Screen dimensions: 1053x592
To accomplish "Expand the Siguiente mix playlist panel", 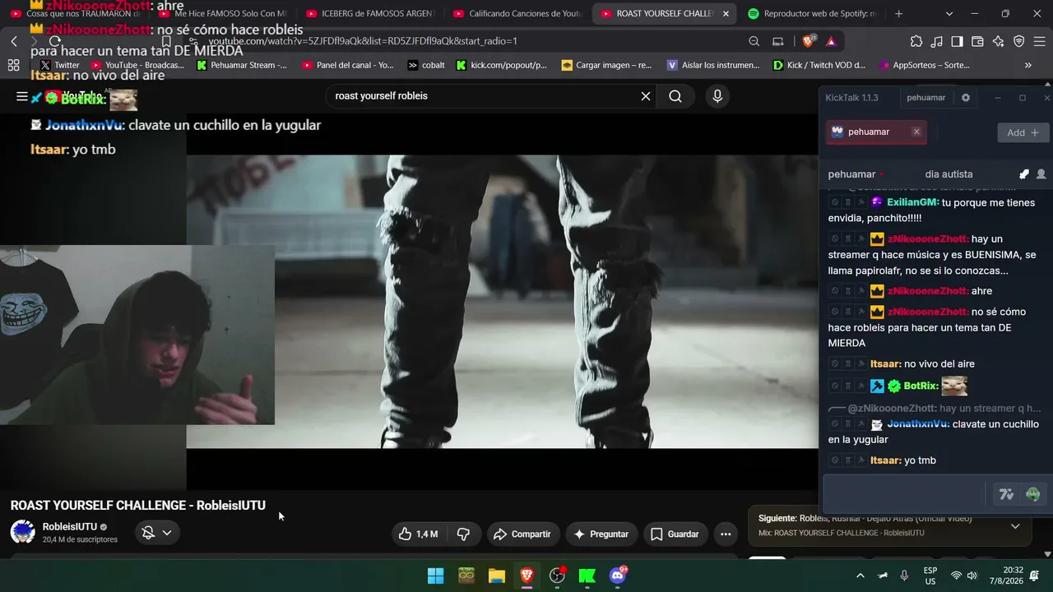I will click(x=1015, y=526).
